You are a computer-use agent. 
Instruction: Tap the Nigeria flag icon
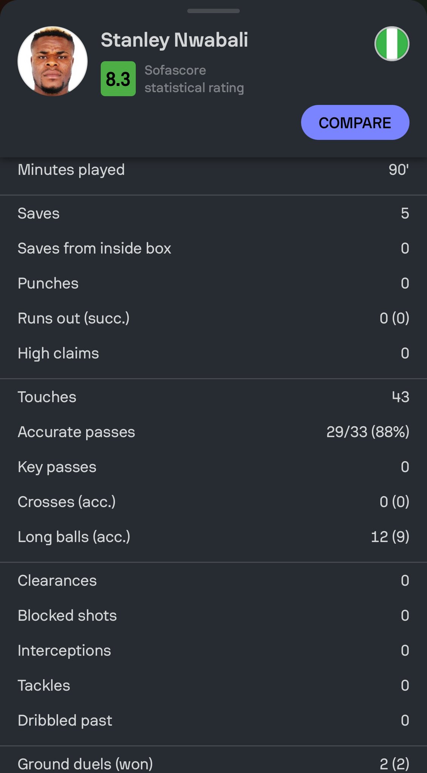click(x=392, y=44)
